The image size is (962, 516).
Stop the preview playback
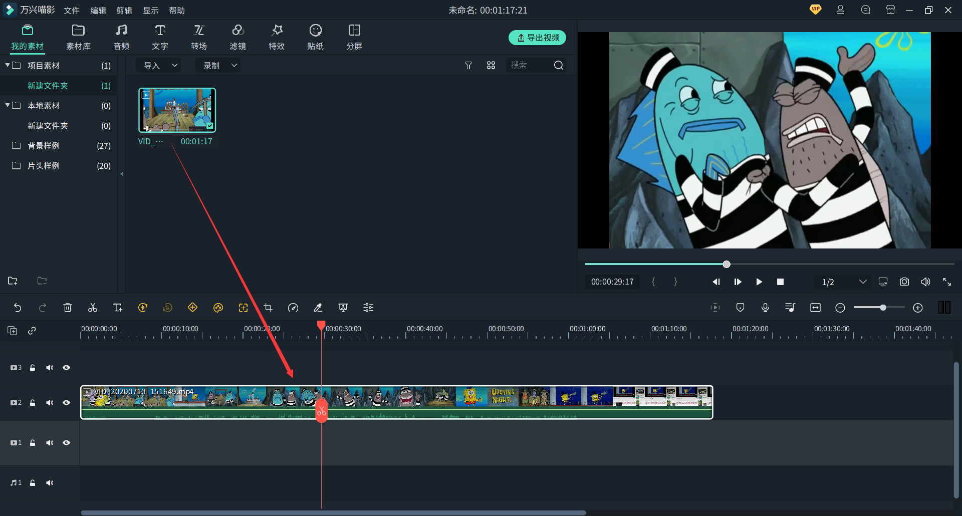coord(780,282)
